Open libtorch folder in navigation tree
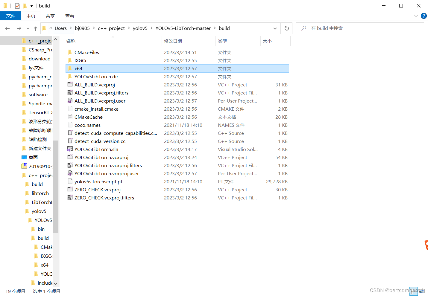The height and width of the screenshot is (296, 428). pyautogui.click(x=40, y=193)
